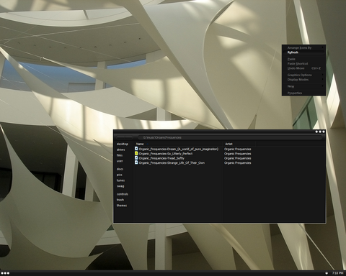
Task: Click the Tread_Softly file icon
Action: tap(136, 158)
